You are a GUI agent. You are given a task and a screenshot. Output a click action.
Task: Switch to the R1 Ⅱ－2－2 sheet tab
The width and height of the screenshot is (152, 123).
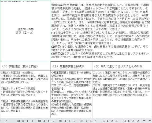pos(131,121)
